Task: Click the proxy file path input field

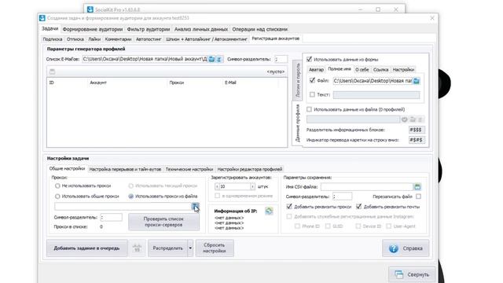Action: (x=123, y=206)
